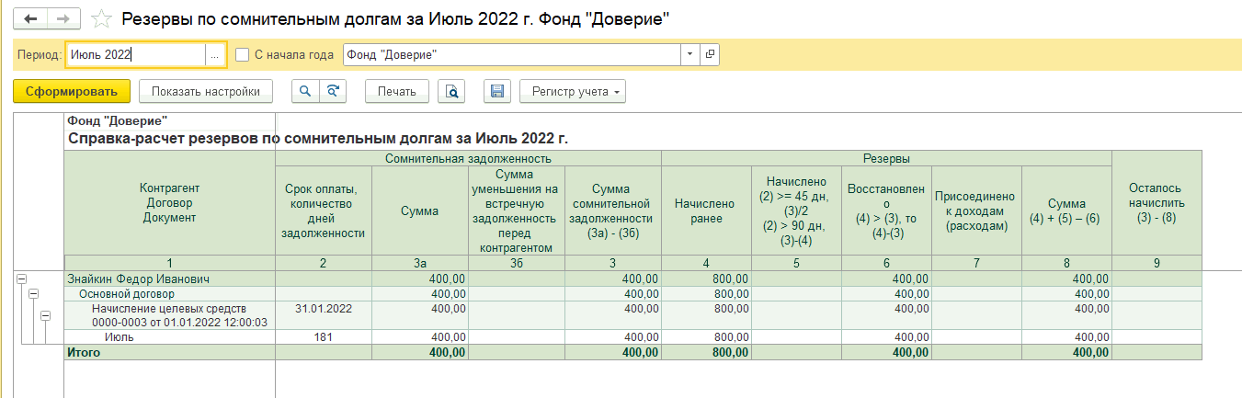Collapse the Начисление целевых средств node

point(45,315)
